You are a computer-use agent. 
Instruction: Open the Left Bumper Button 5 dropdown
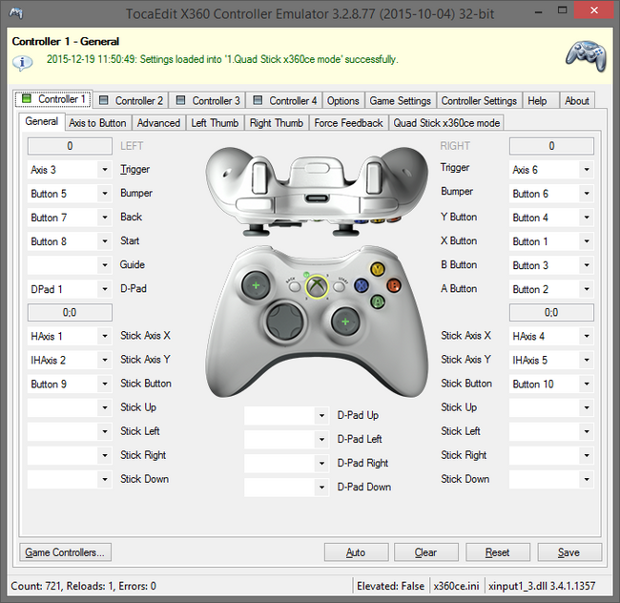(x=105, y=194)
